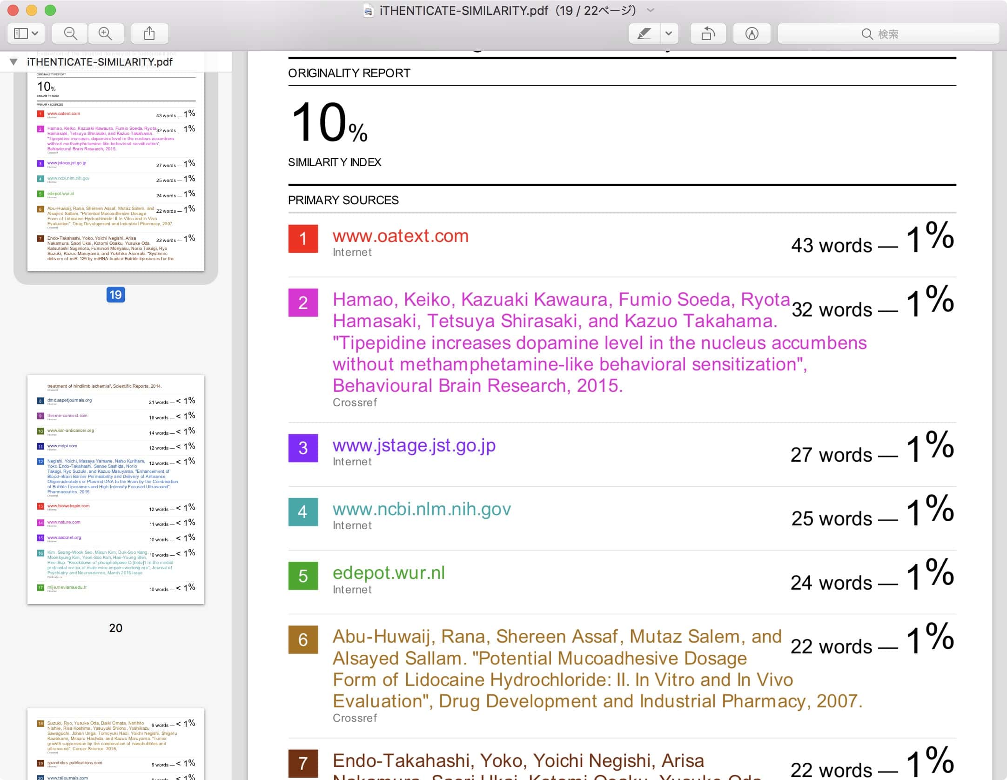Expand the highlight color dropdown arrow
The image size is (1007, 780).
[x=669, y=34]
